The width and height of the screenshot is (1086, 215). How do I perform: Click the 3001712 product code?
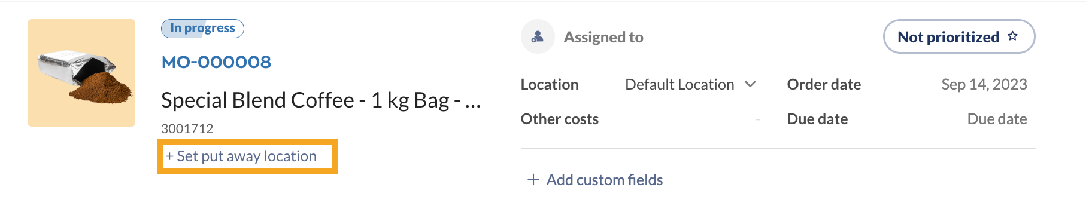[187, 128]
